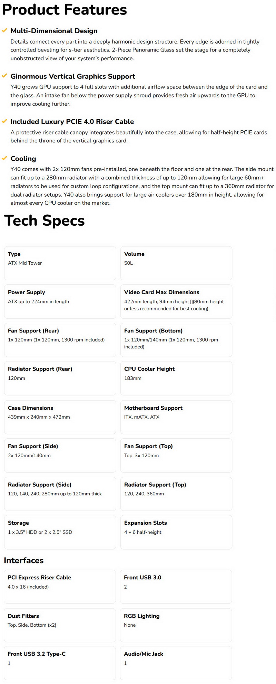Viewport: 276px width, 684px height.
Task: Click the Interfaces section heading
Action: (x=24, y=560)
